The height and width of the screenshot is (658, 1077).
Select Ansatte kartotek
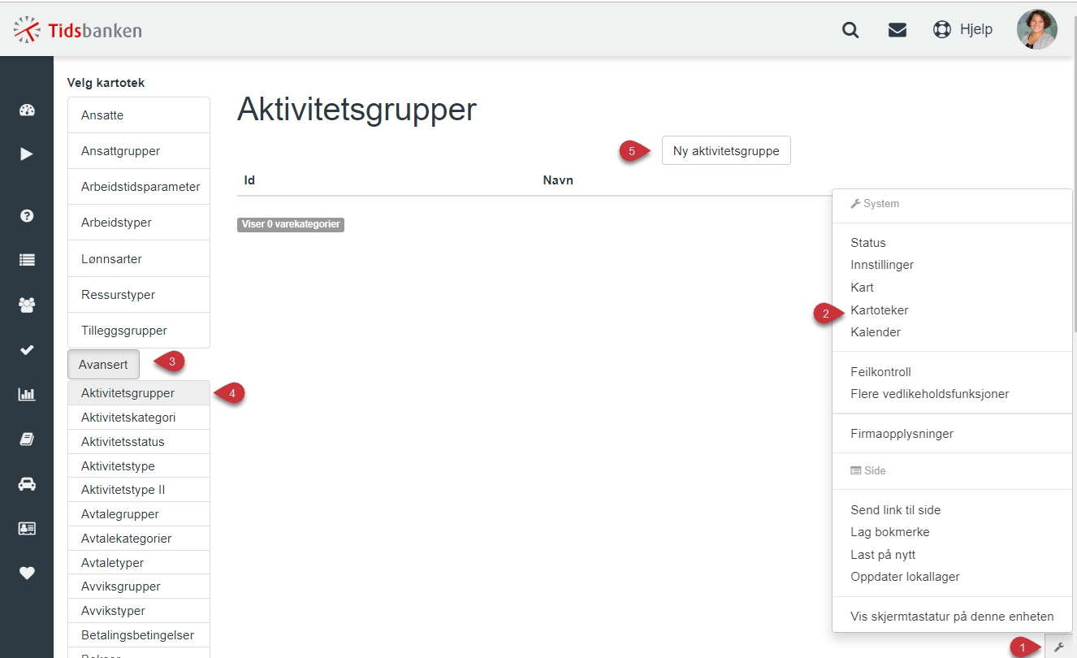coord(139,115)
